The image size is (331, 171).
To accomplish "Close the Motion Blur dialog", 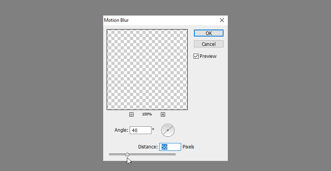I will click(x=222, y=20).
